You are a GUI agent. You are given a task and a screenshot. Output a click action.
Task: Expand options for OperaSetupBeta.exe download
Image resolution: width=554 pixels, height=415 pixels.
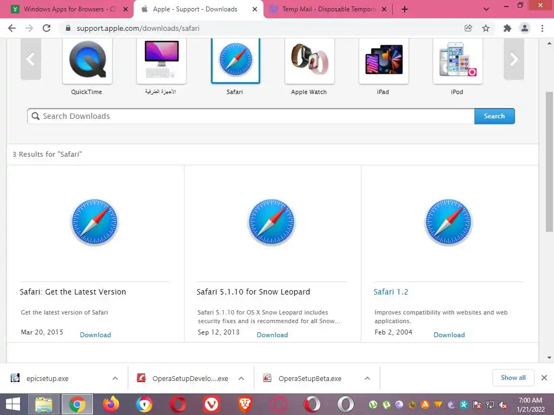[x=367, y=378]
